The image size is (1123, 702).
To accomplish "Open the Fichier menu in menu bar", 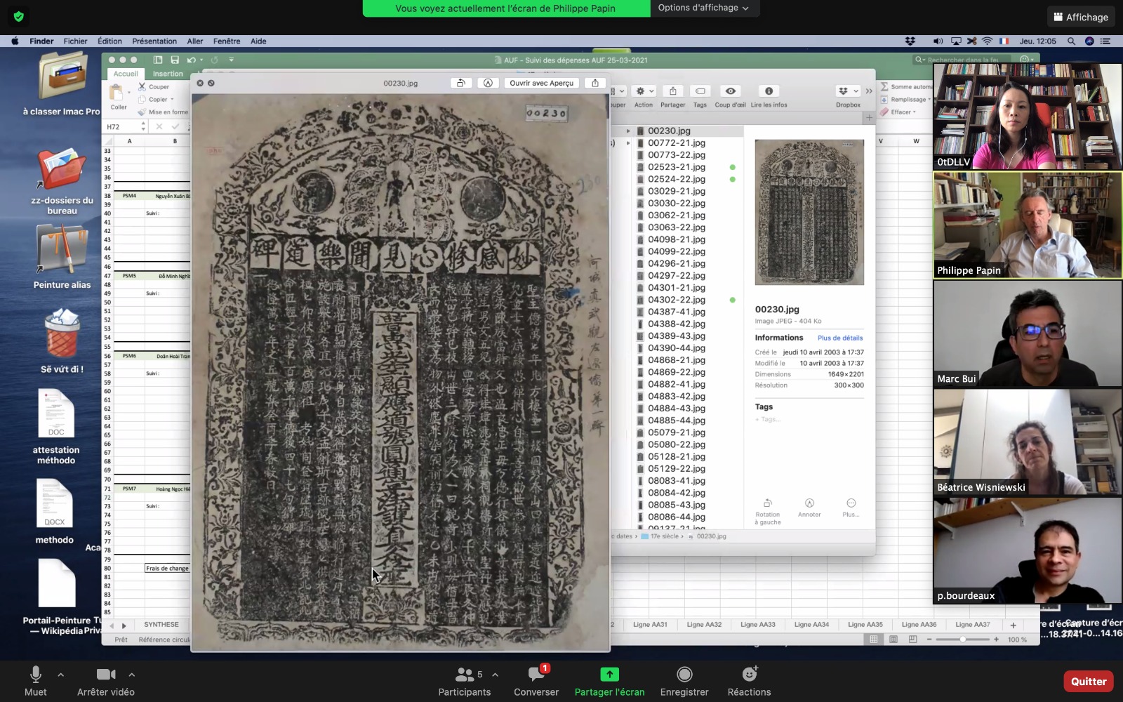I will pyautogui.click(x=75, y=41).
